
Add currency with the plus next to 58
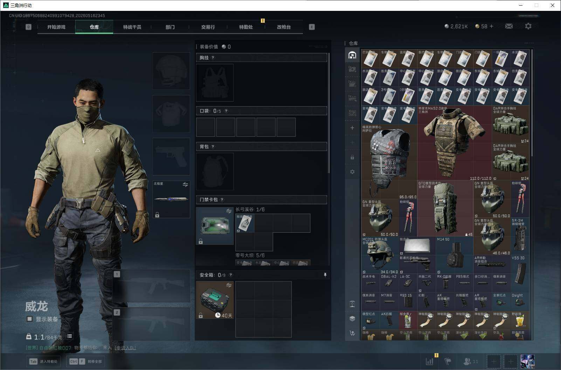(x=491, y=26)
